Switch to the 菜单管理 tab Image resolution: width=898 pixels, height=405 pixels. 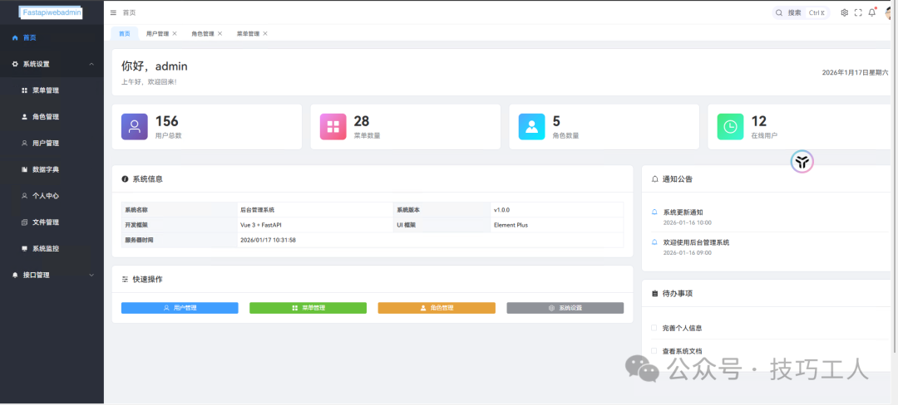248,34
